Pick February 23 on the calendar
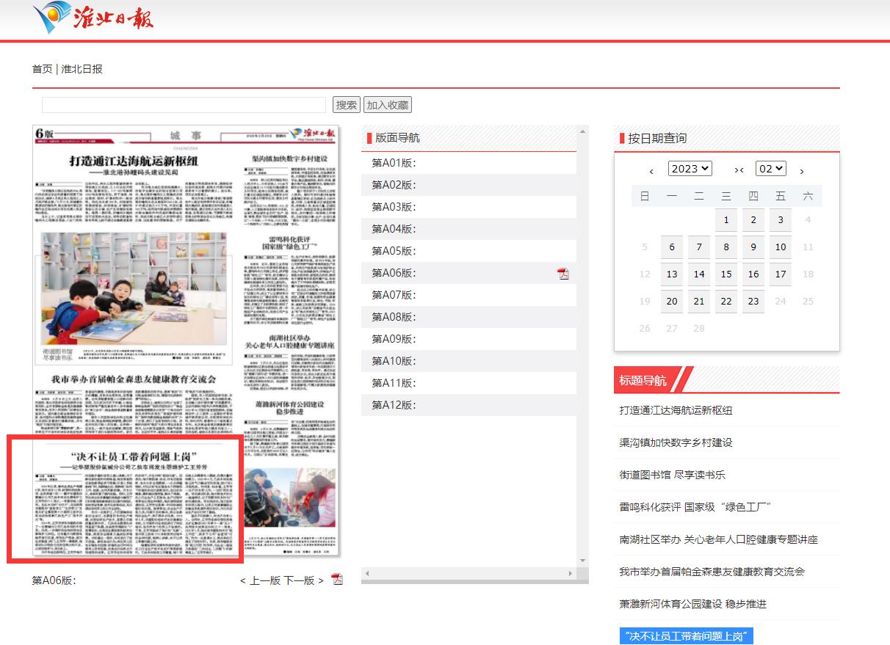Viewport: 890px width, 645px height. click(753, 301)
